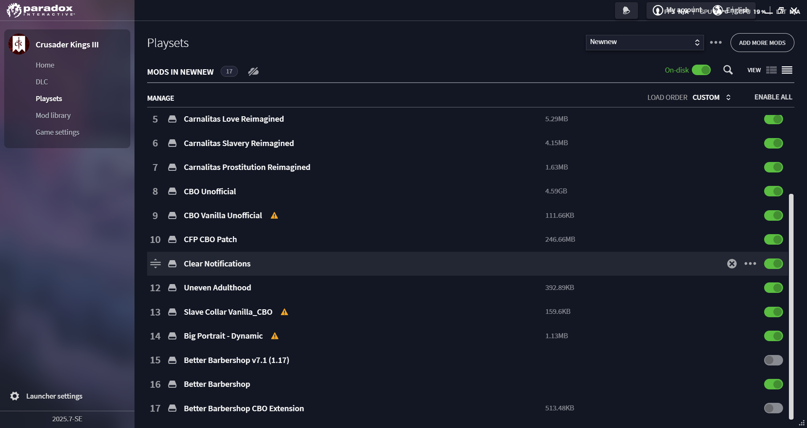Open the Mod library page
The height and width of the screenshot is (428, 807).
[x=53, y=115]
